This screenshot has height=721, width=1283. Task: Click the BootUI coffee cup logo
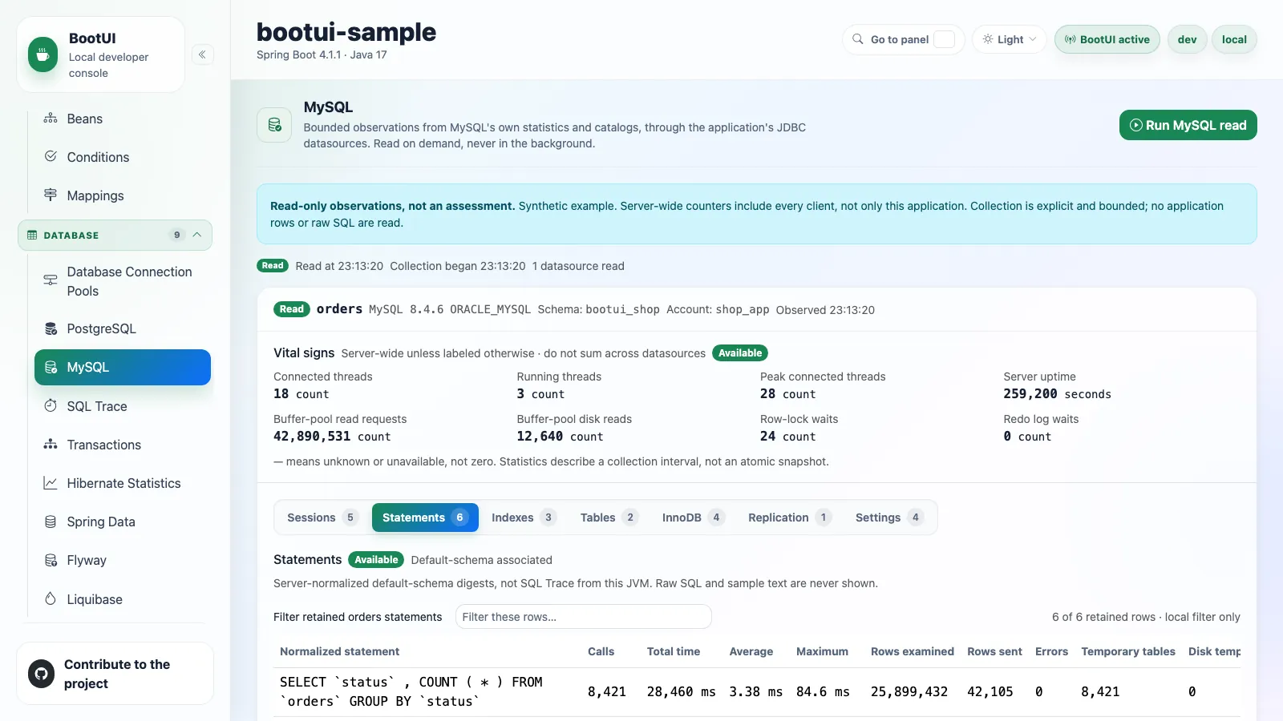[43, 54]
